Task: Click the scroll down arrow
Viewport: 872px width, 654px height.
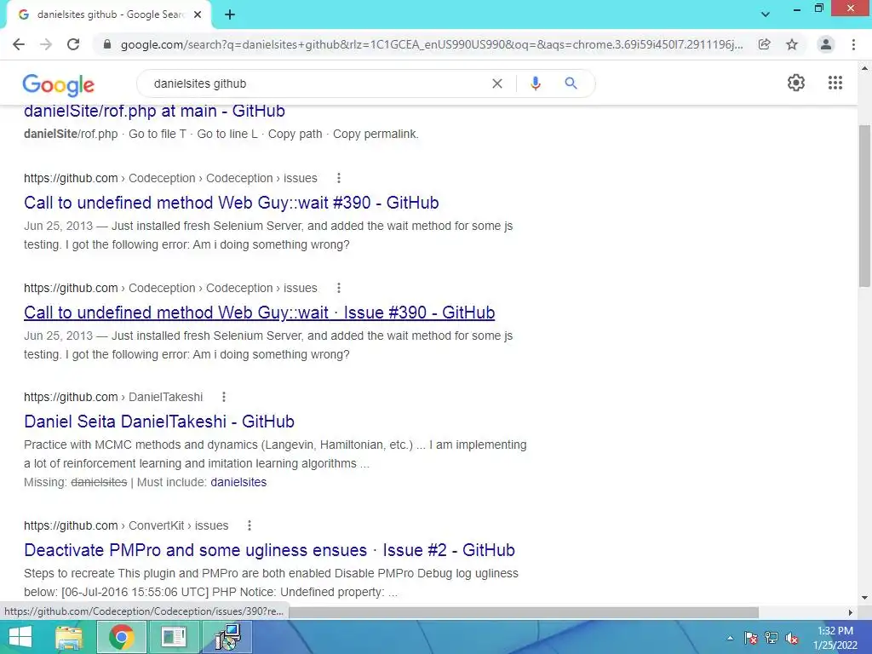Action: tap(864, 598)
